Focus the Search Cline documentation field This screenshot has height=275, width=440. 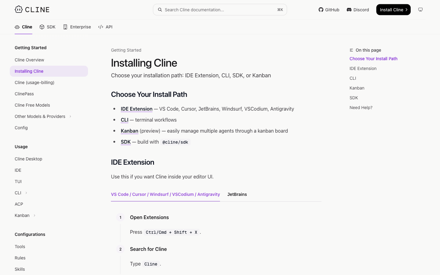(x=220, y=10)
